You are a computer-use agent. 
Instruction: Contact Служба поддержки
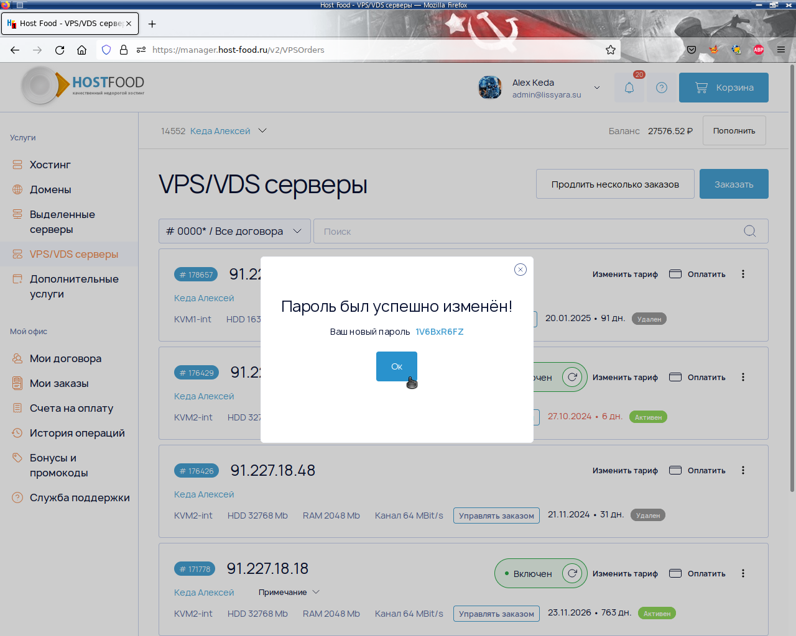(80, 497)
